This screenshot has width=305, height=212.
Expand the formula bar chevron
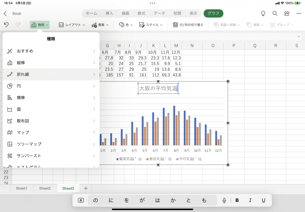pos(299,36)
